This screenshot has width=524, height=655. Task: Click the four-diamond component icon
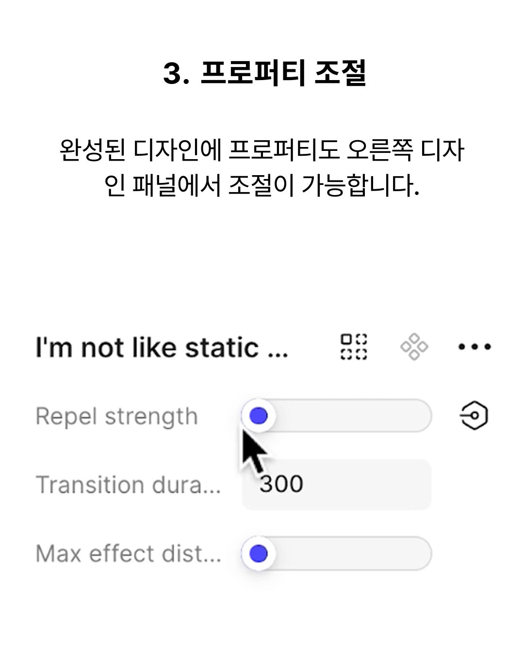[x=414, y=346]
